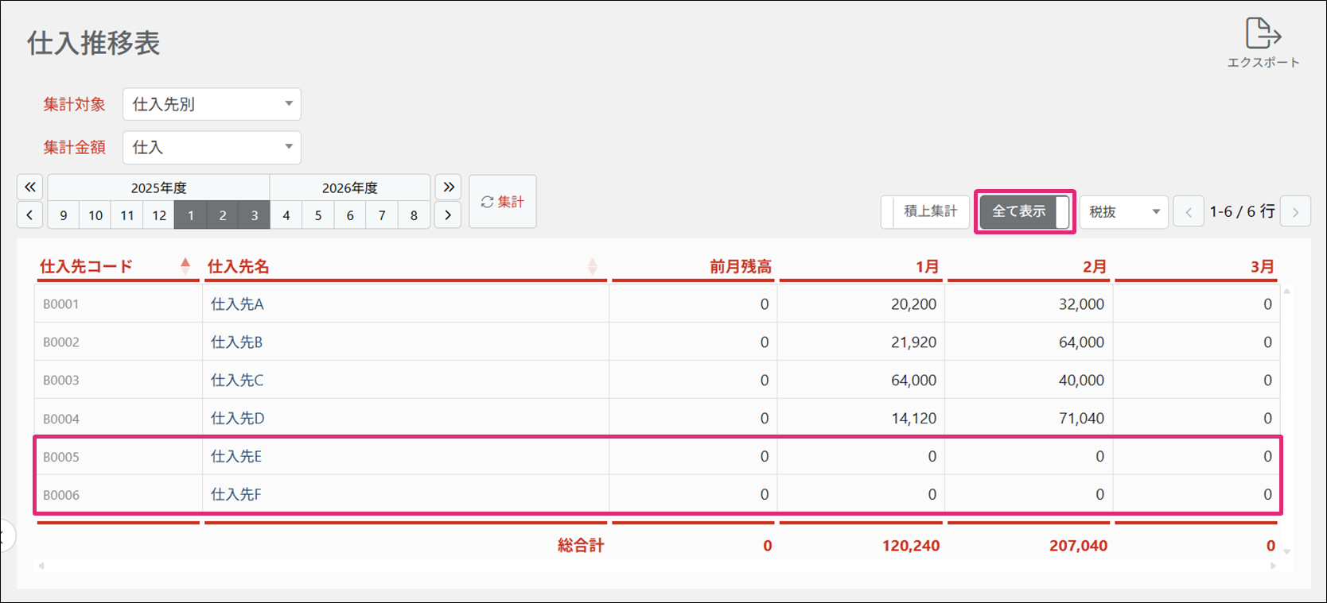Jump forward with double right chevron
The height and width of the screenshot is (603, 1327).
(x=448, y=187)
